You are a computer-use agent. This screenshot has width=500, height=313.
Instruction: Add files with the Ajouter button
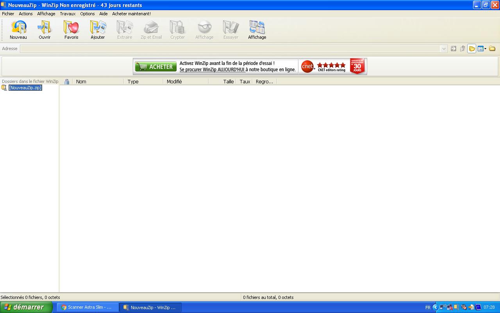click(x=98, y=30)
